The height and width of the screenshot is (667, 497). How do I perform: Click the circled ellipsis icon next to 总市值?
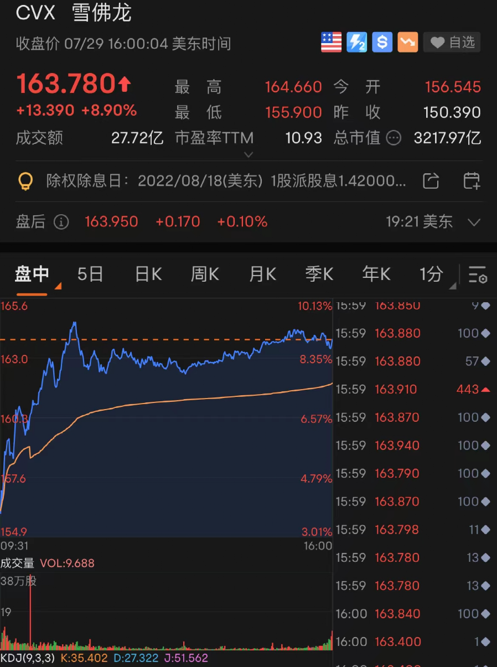click(x=394, y=138)
